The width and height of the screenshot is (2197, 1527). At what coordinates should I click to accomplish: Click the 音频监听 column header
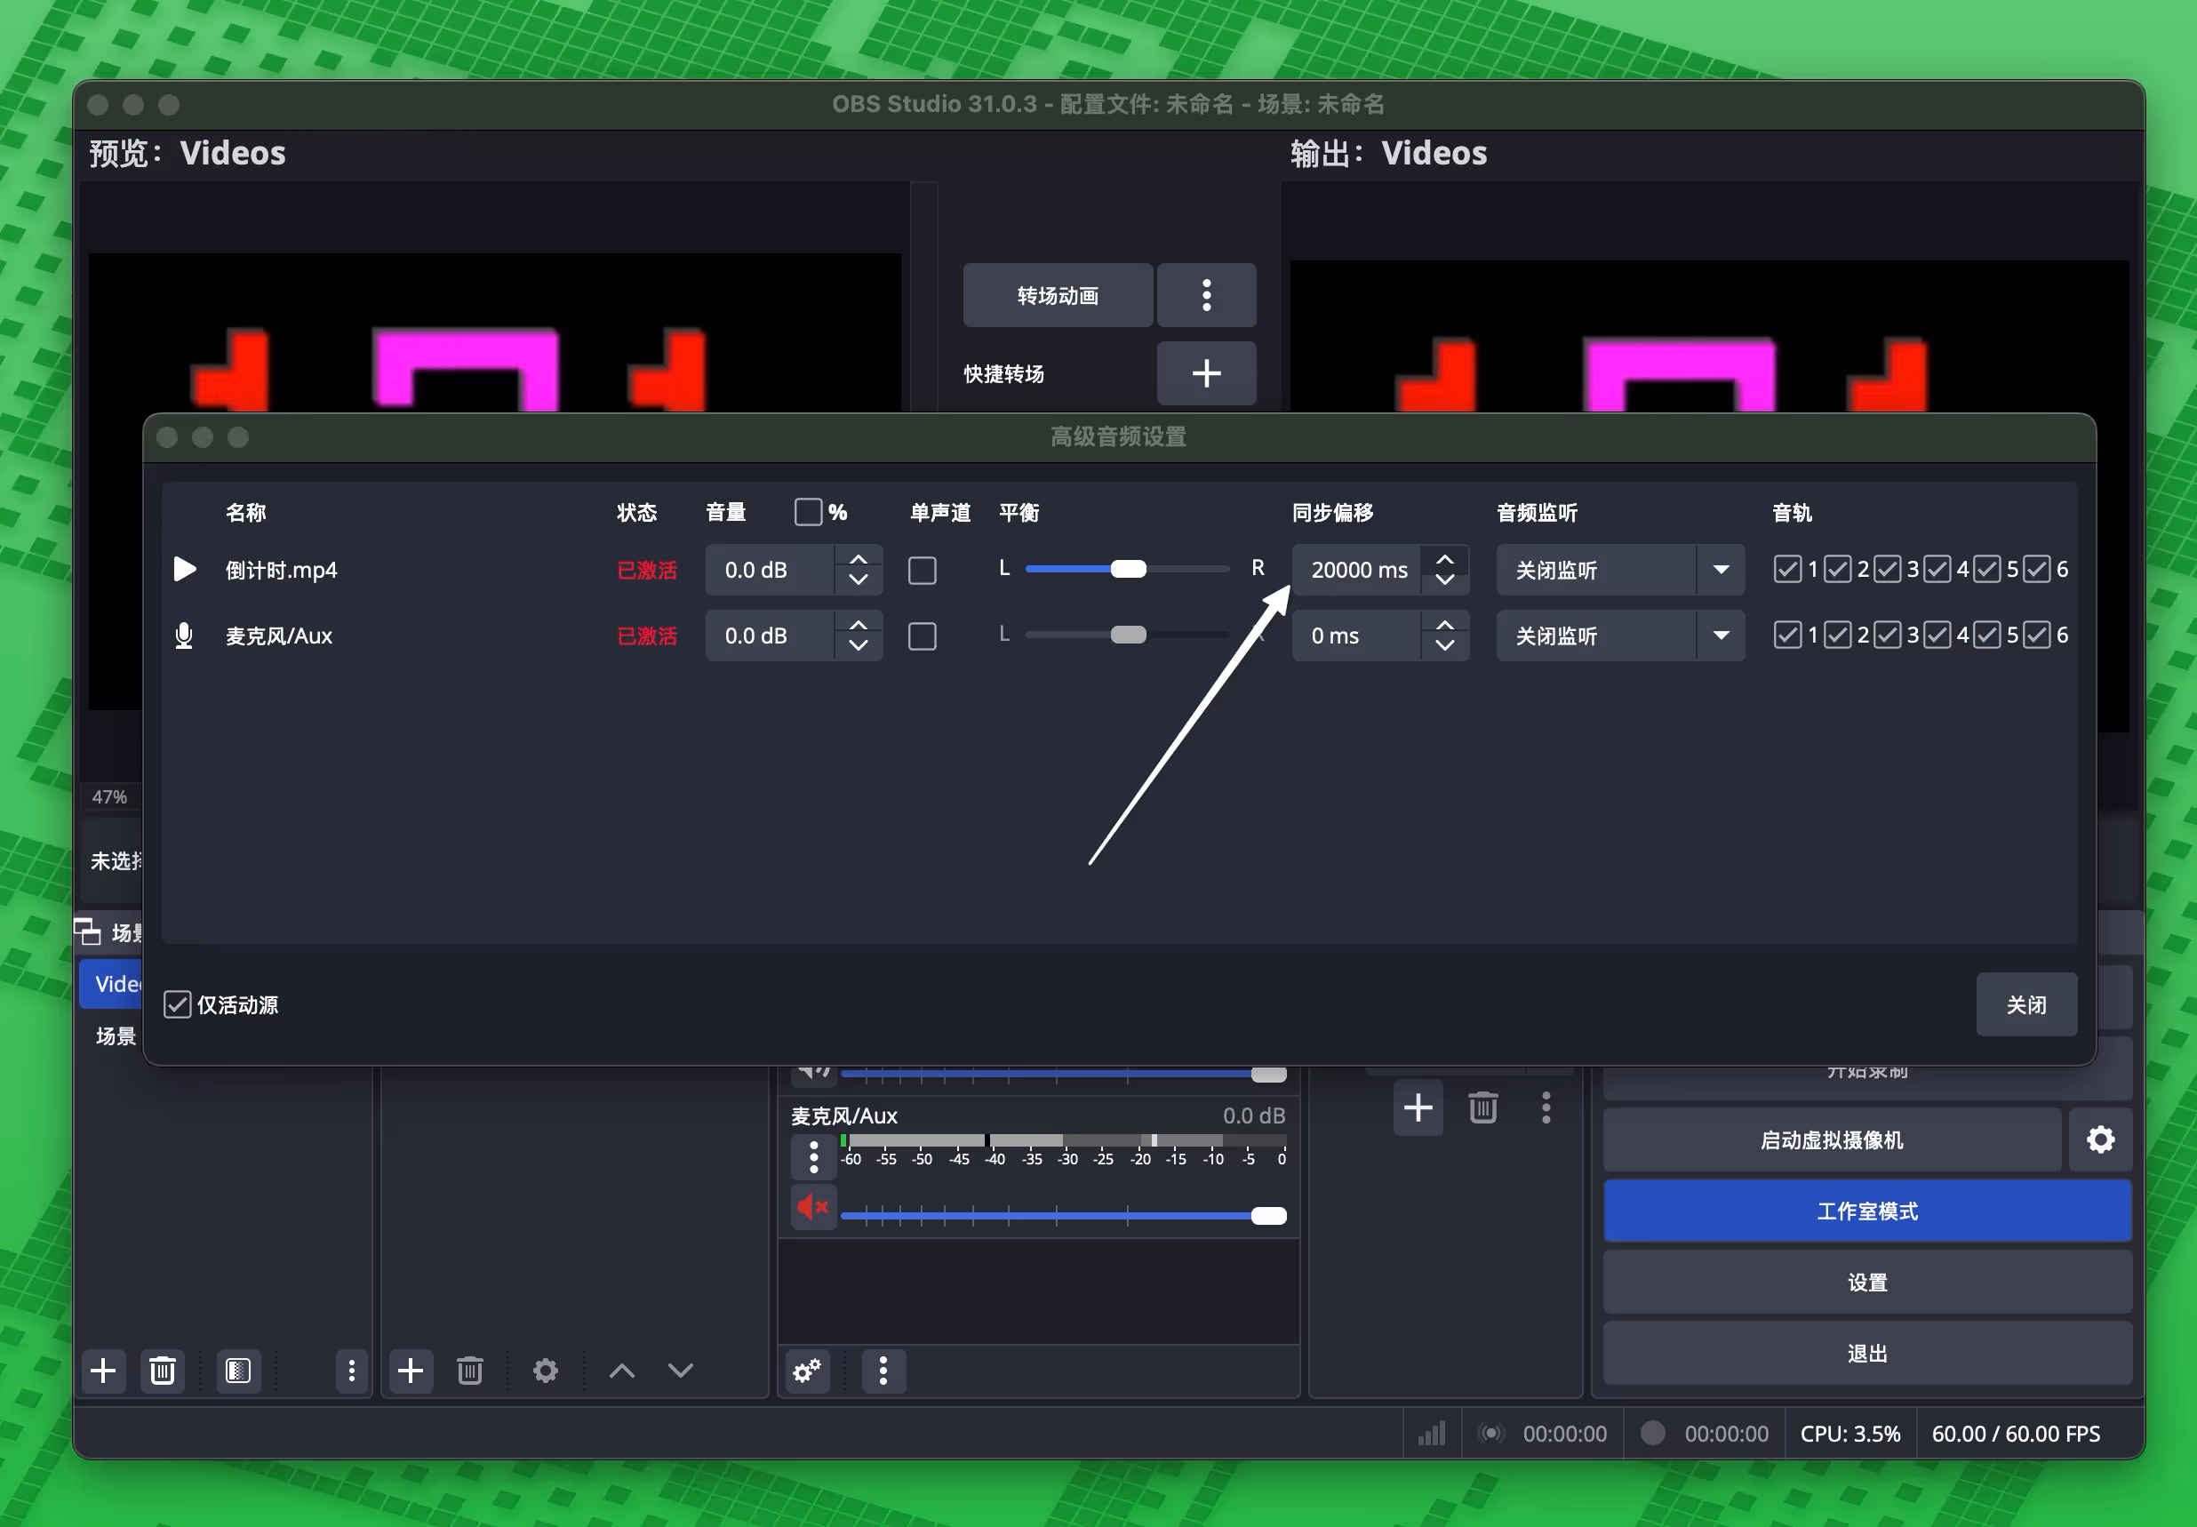pyautogui.click(x=1537, y=513)
